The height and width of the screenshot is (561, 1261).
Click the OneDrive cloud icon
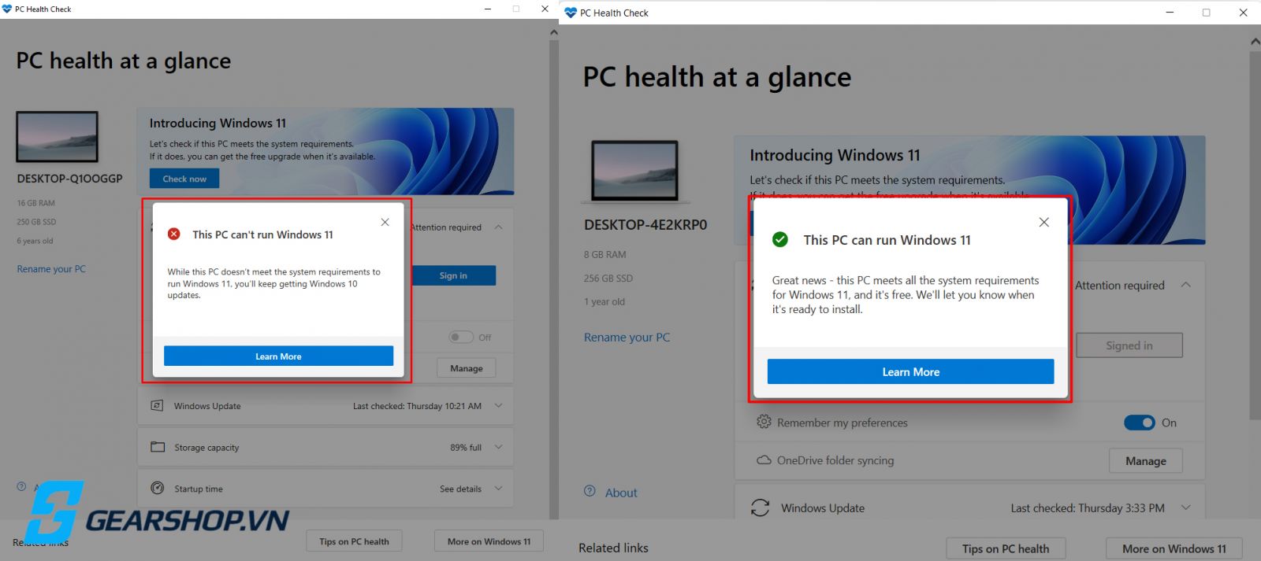(x=764, y=460)
